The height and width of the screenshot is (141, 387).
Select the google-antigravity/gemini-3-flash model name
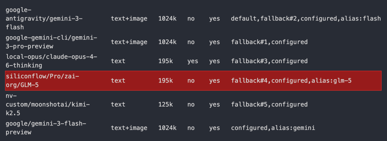coord(44,19)
